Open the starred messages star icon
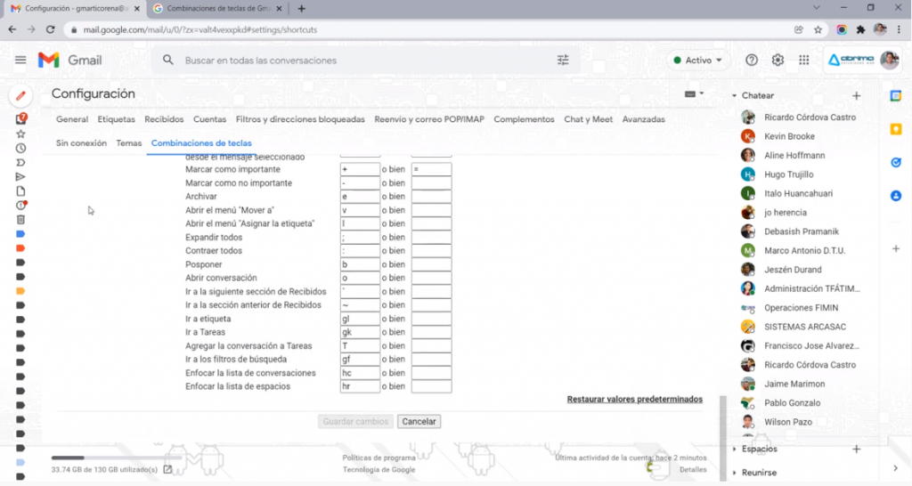This screenshot has height=486, width=912. point(20,134)
